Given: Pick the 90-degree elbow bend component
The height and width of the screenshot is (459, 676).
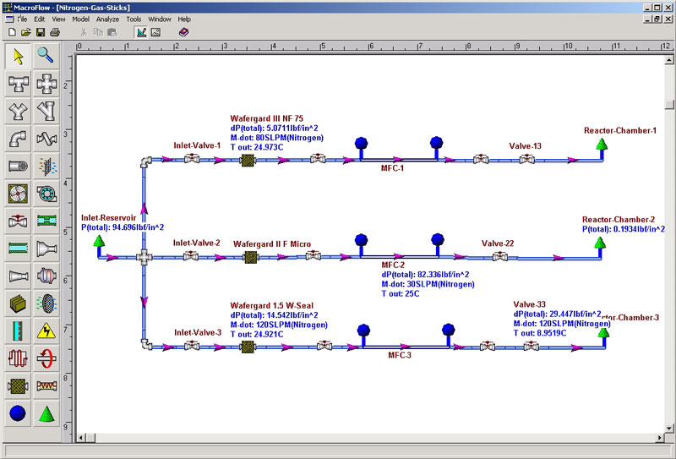Looking at the screenshot, I should point(18,139).
